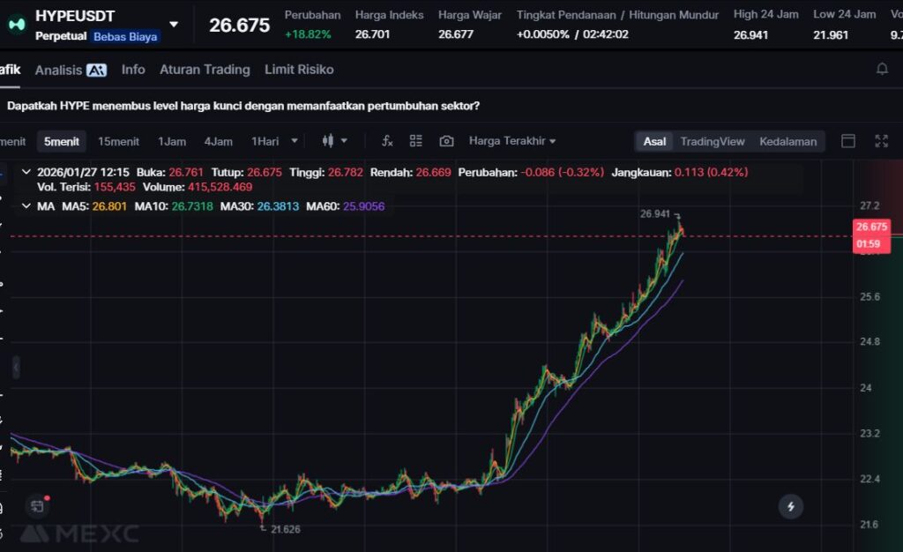Switch to the Limit Risiko tab
The height and width of the screenshot is (552, 903).
pyautogui.click(x=299, y=70)
